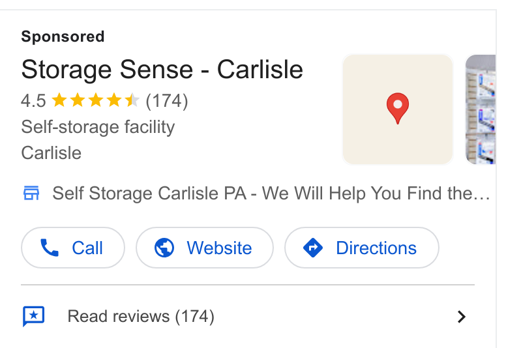View the storage units photo thumbnail
Viewport: 506px width, 348px height.
[480, 109]
